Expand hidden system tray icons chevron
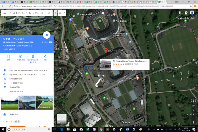Image resolution: width=198 pixels, height=132 pixels. pos(154,129)
